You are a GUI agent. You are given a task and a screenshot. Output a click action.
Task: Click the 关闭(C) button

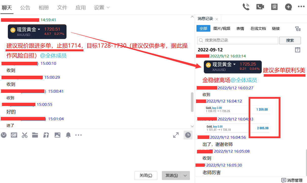(x=146, y=175)
